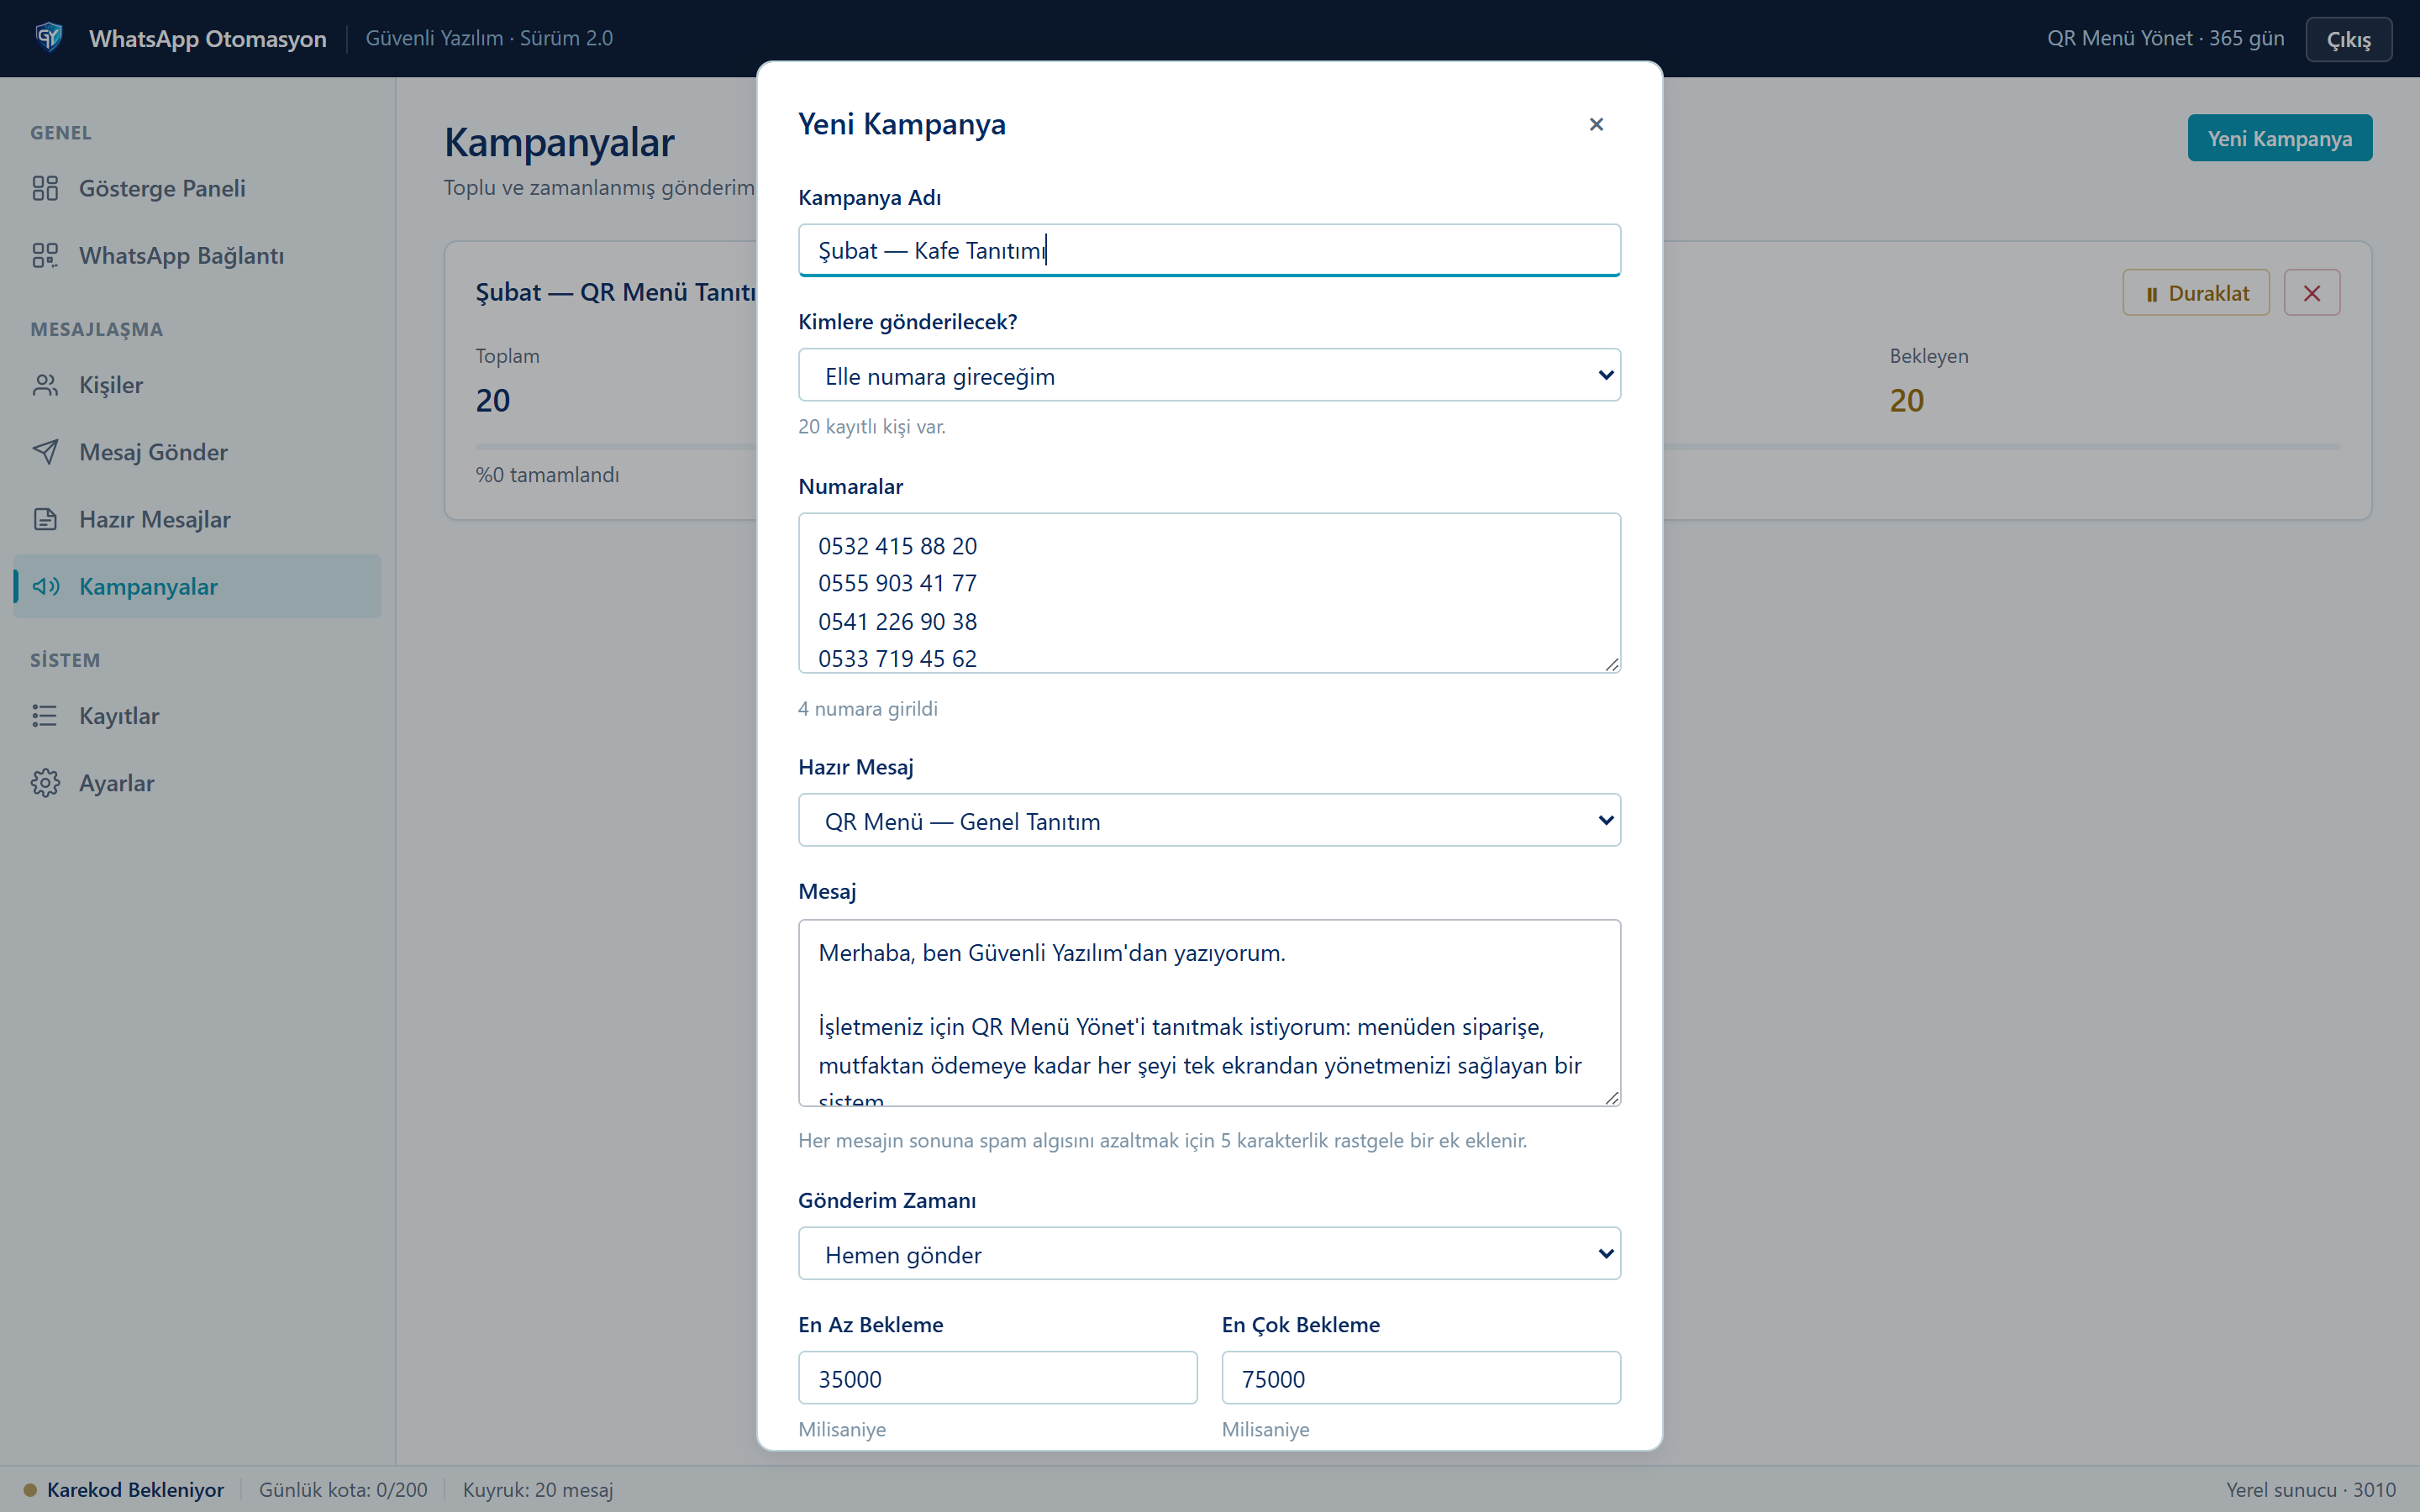Click 'Kuyruk: 20 mesaj' in status bar
The image size is (2420, 1512).
click(538, 1490)
